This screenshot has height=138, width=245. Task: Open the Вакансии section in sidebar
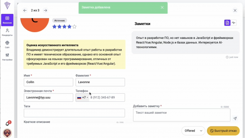[x=7, y=20]
